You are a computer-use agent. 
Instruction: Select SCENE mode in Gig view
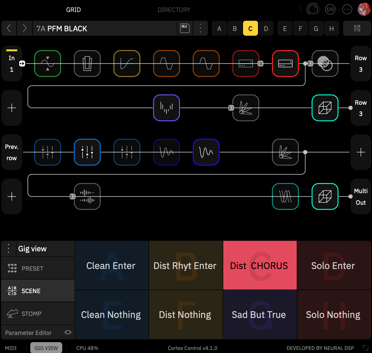coord(38,291)
